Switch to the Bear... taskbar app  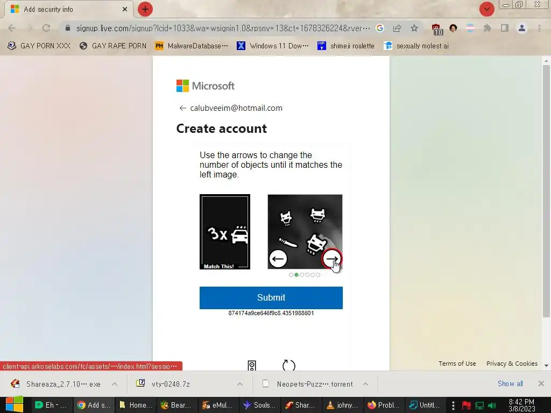coord(176,405)
